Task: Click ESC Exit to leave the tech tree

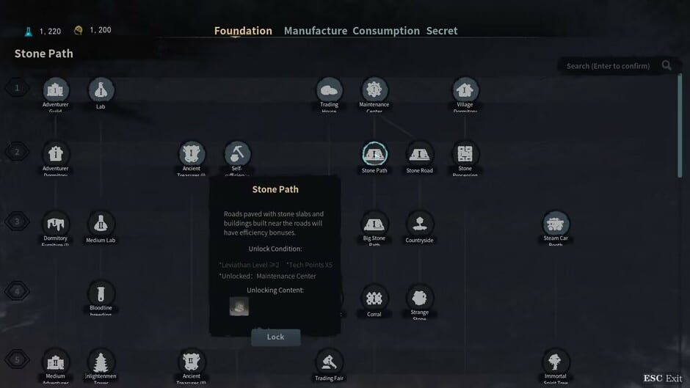Action: coord(663,378)
